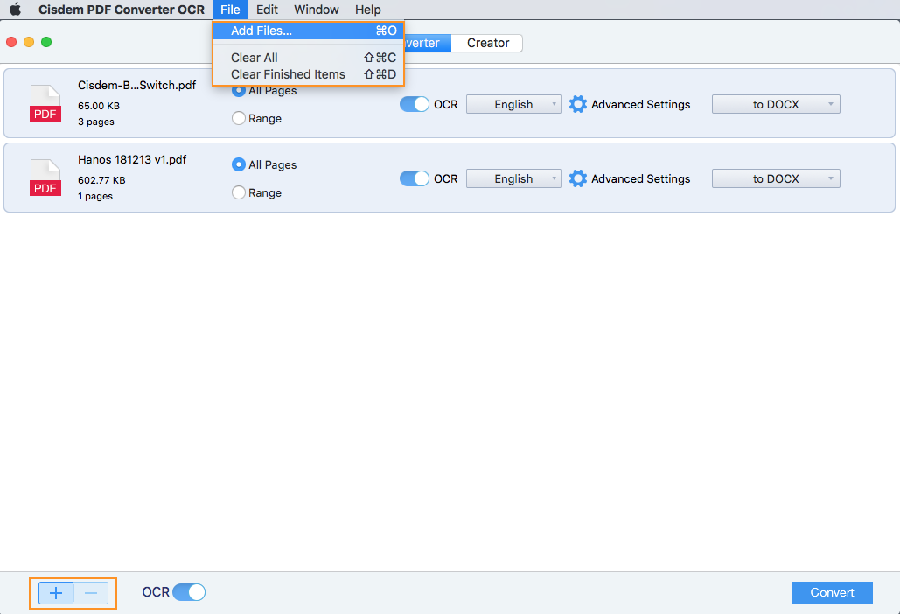The image size is (900, 614).
Task: Click the 65.00 KB file size
Action: click(99, 106)
